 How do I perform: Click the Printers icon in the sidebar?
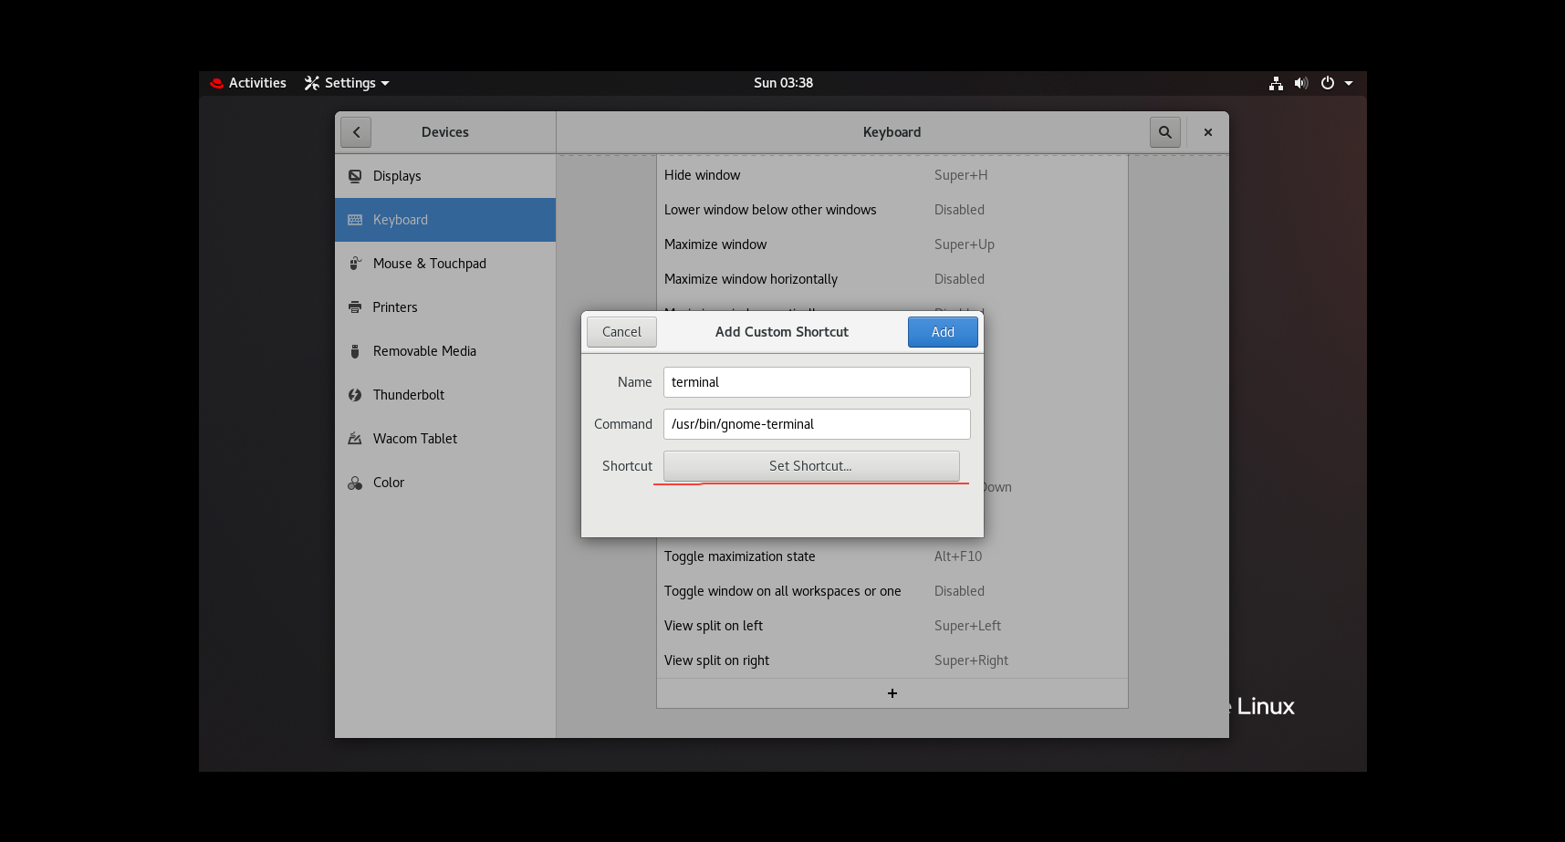point(355,307)
